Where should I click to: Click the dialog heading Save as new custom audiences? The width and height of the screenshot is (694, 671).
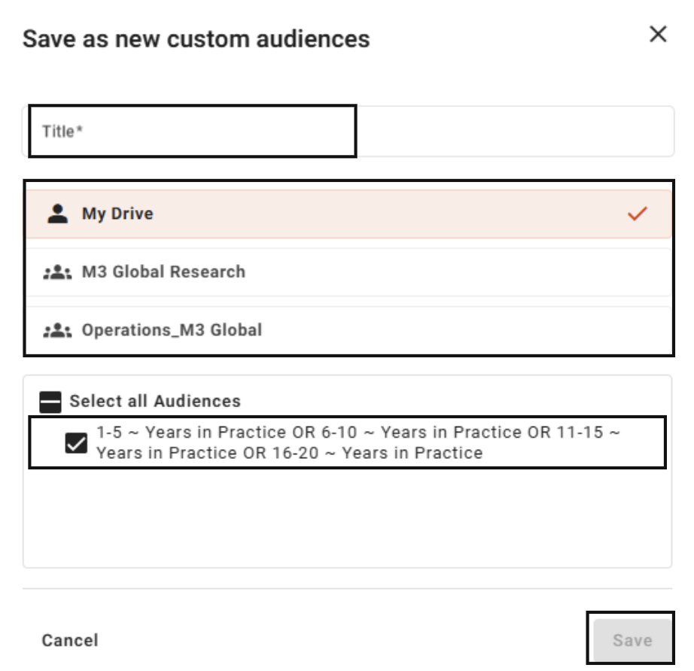point(196,39)
